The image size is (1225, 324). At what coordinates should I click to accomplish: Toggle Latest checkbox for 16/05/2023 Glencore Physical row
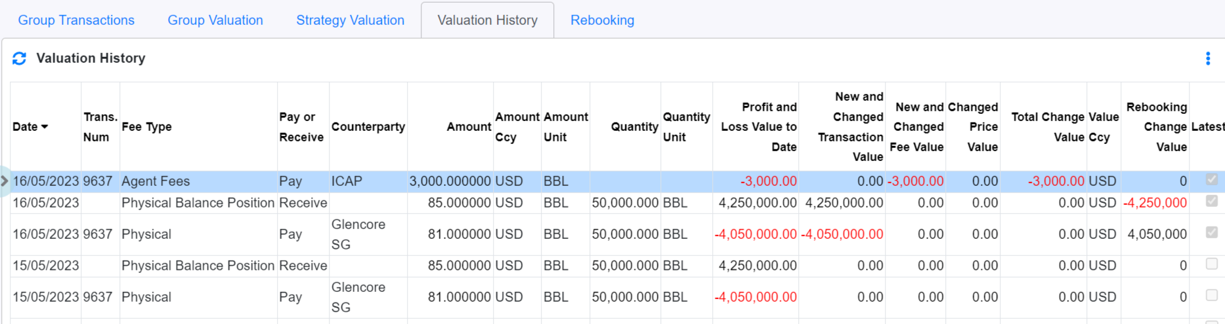1211,232
